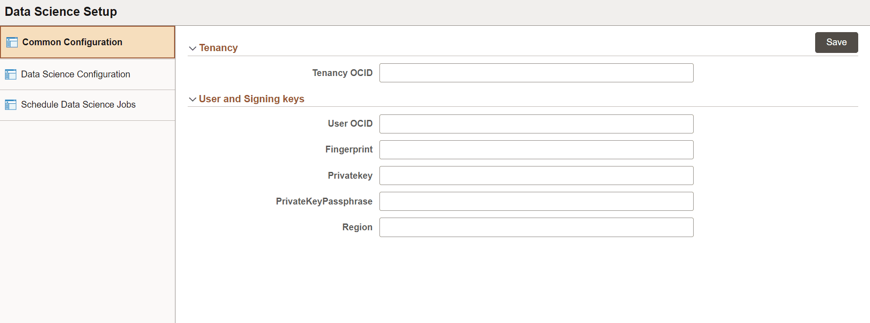Image resolution: width=870 pixels, height=323 pixels.
Task: Select Common Configuration in the sidebar
Action: click(x=73, y=42)
